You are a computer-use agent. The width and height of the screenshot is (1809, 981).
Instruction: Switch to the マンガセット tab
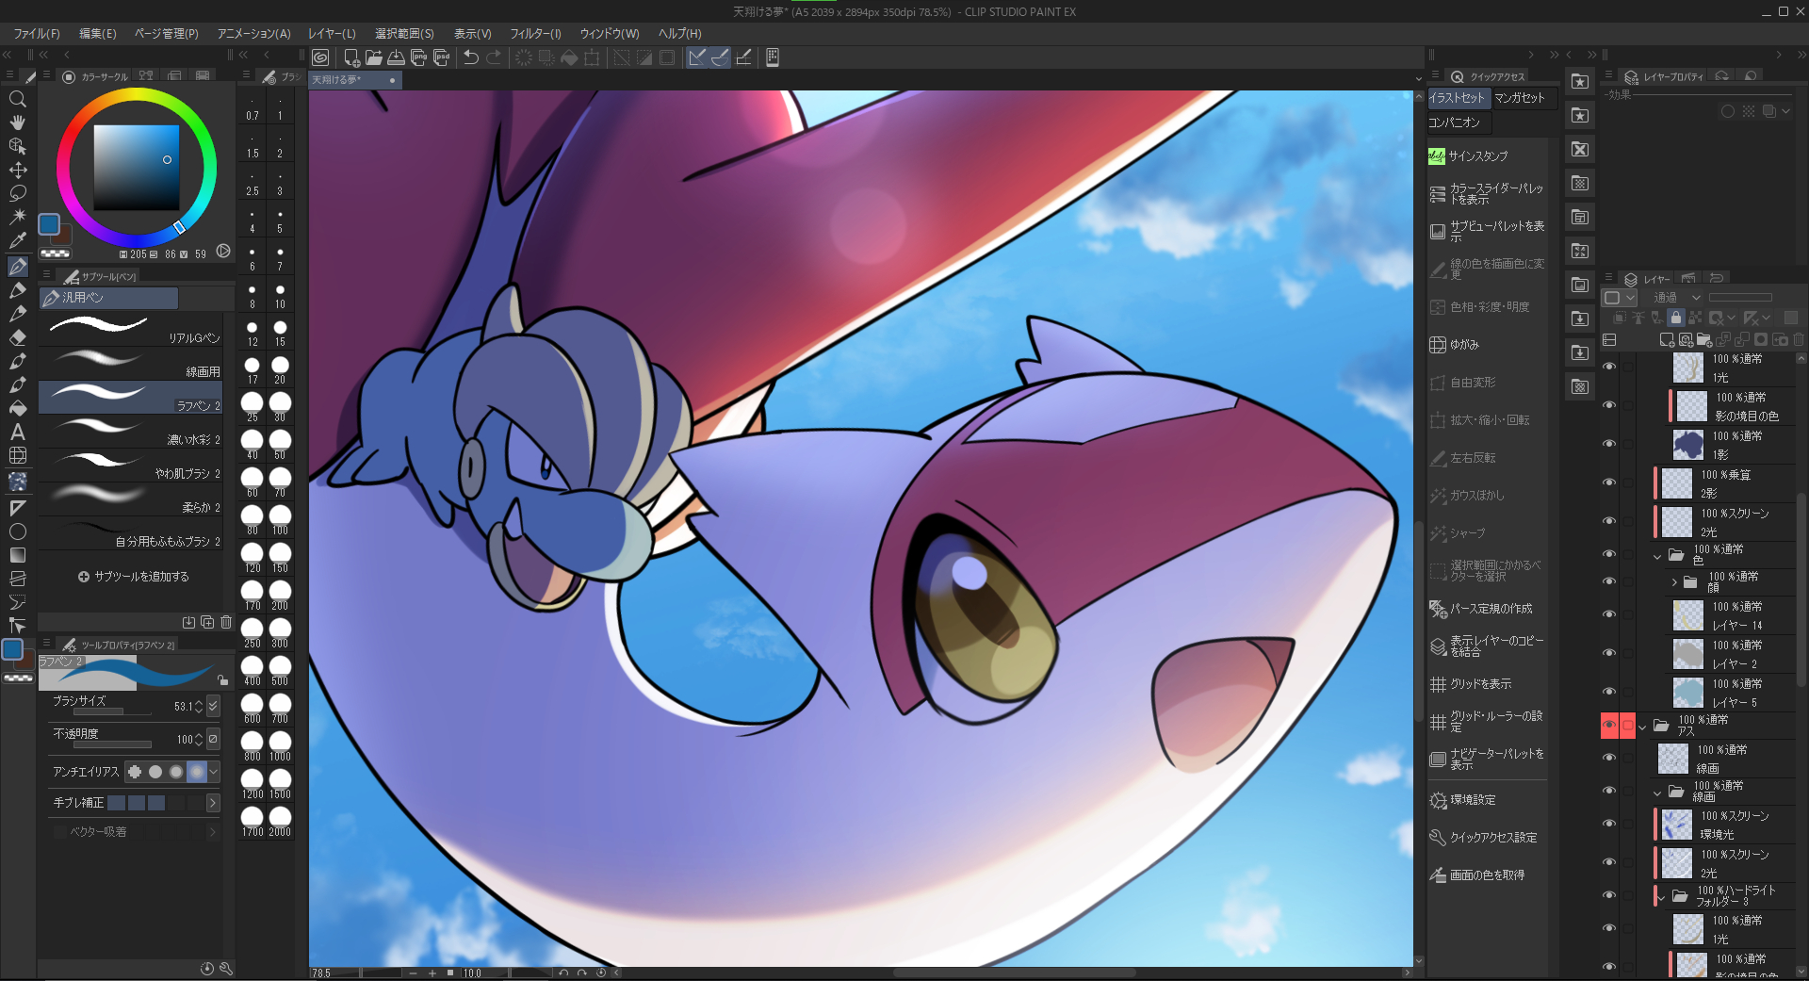click(1519, 98)
